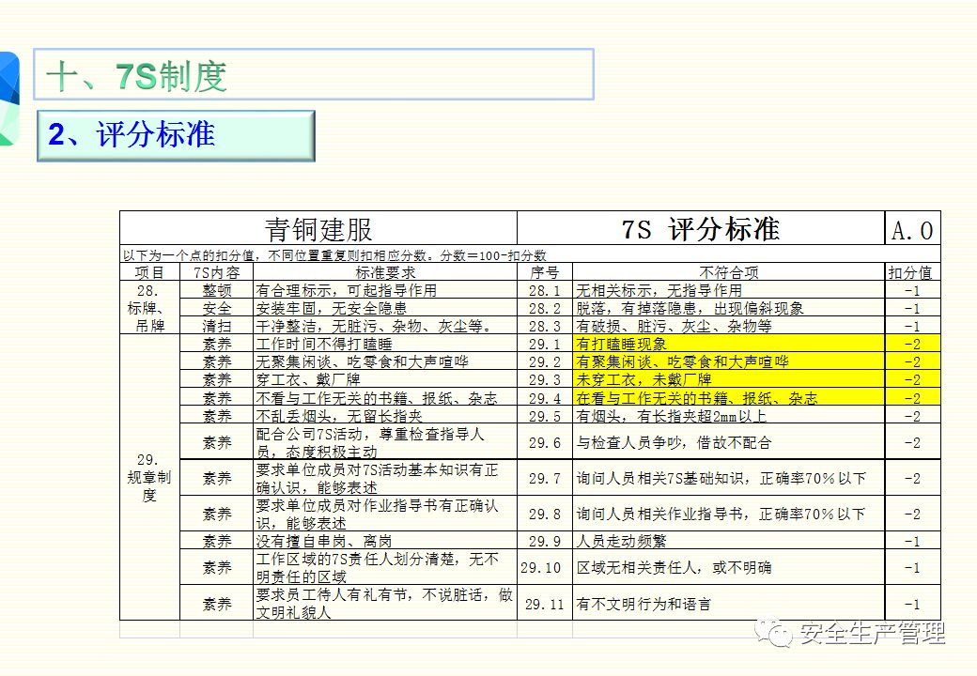Click highlighted cell '有聚集闲谈、吃零食和大声喧哗'
The image size is (977, 676).
tap(728, 361)
